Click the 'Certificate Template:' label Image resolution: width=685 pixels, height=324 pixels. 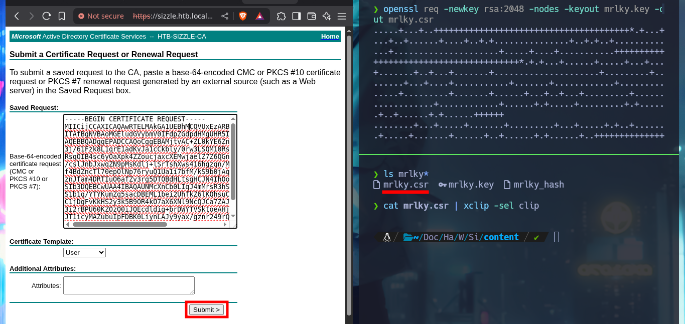tap(42, 241)
